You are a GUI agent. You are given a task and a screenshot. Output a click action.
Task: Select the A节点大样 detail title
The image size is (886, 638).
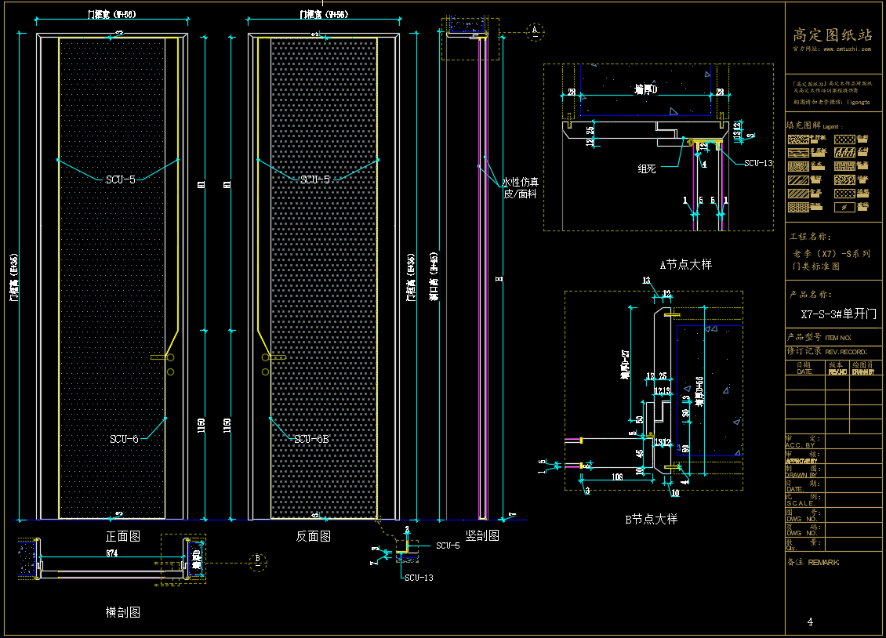(686, 265)
